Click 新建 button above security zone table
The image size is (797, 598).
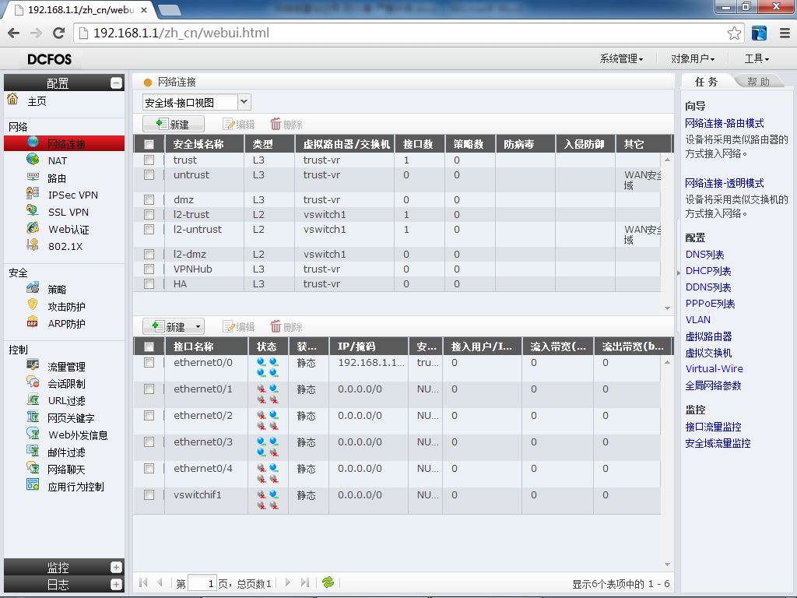tap(174, 124)
